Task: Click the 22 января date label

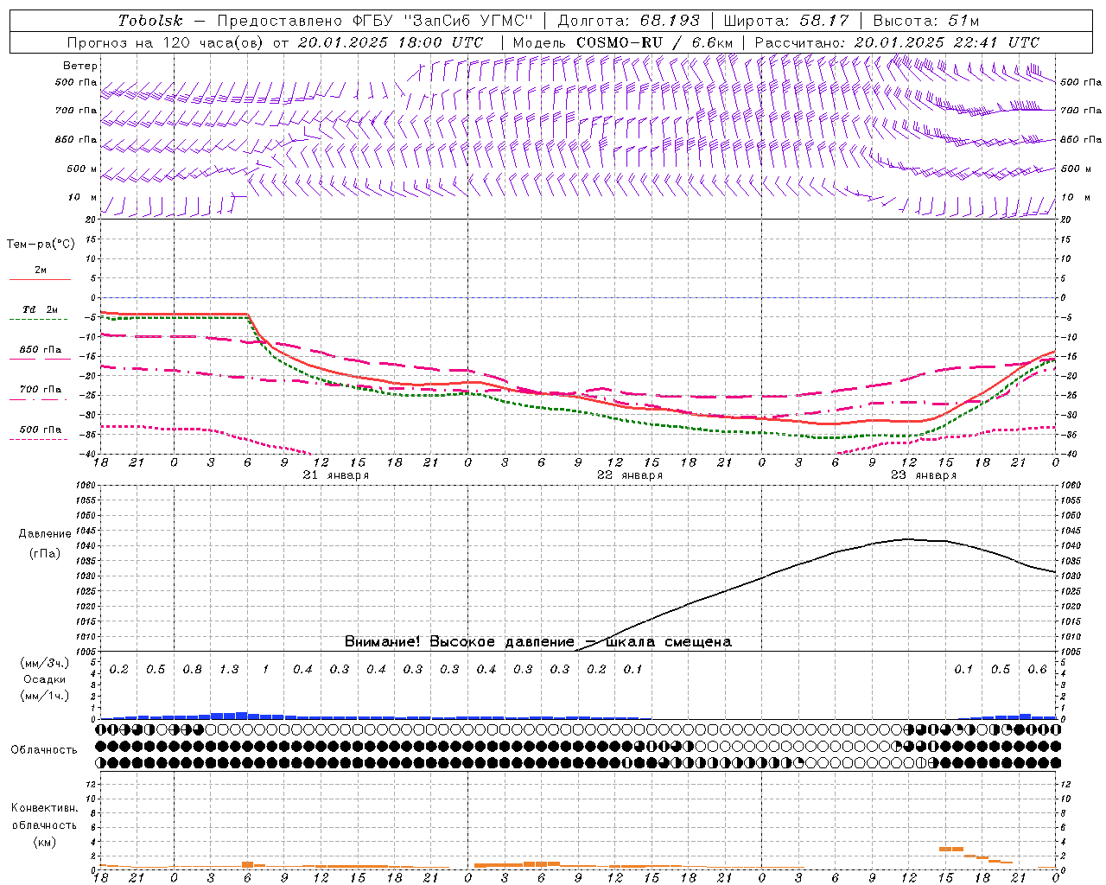Action: click(x=630, y=475)
